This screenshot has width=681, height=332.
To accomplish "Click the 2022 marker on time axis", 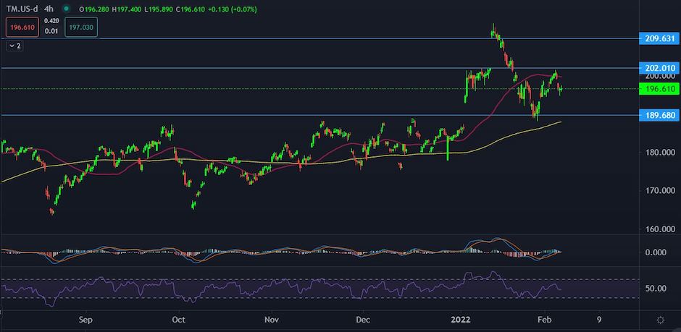I will (461, 318).
